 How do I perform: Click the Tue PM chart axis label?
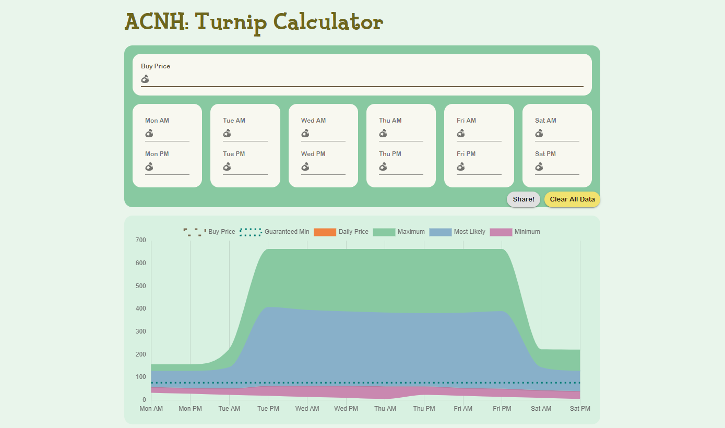tap(268, 409)
